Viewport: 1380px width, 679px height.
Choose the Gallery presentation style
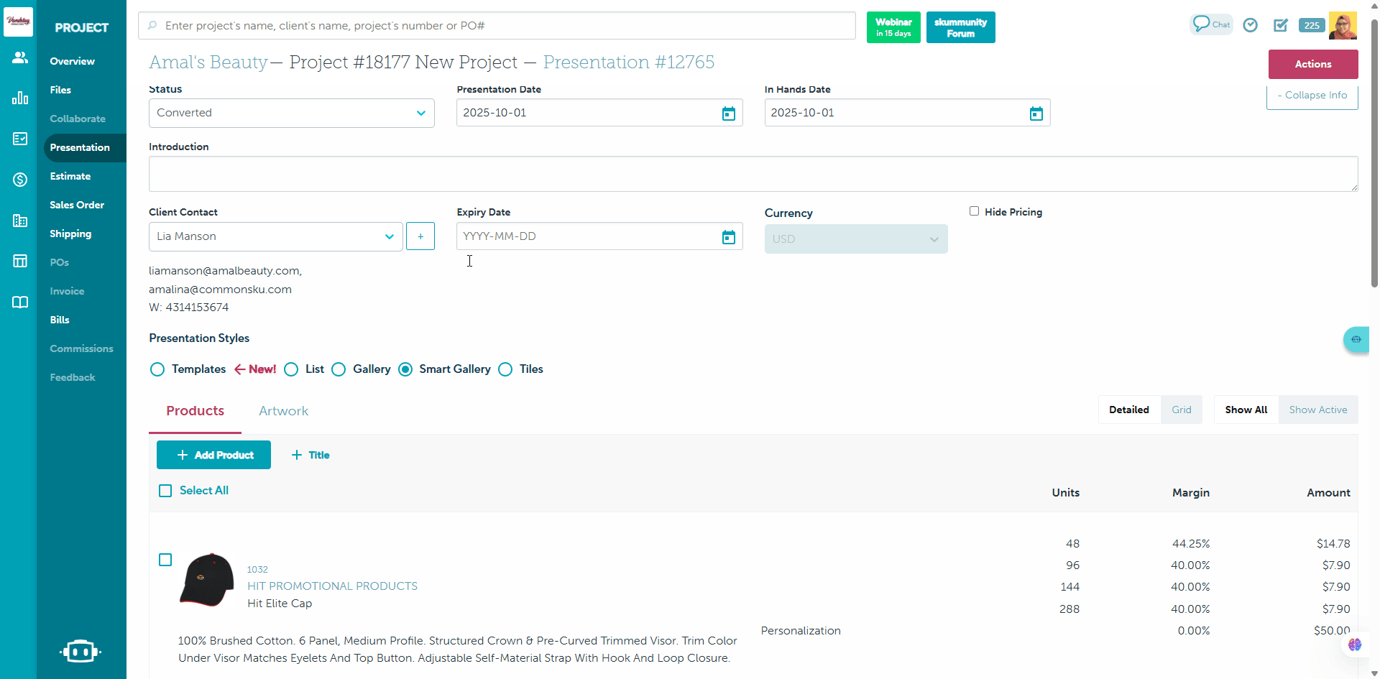tap(339, 369)
